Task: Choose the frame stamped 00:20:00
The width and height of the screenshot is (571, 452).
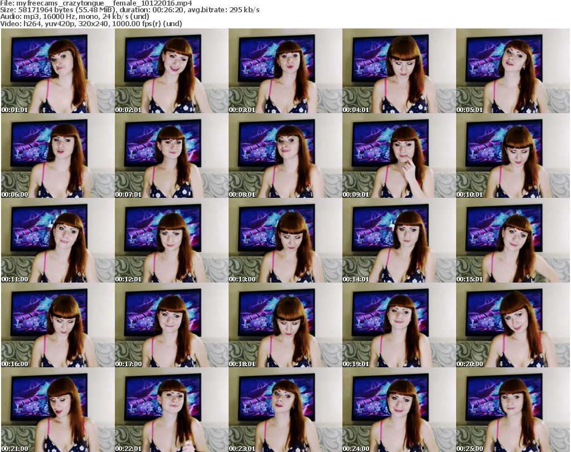Action: pyautogui.click(x=513, y=325)
